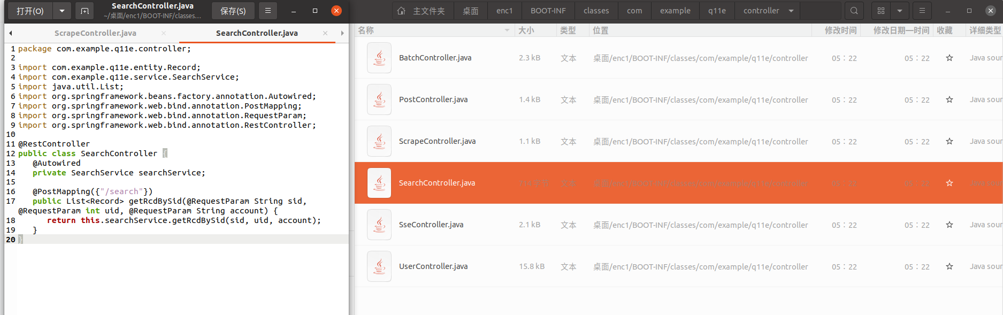Expand the view options dropdown arrow

900,11
